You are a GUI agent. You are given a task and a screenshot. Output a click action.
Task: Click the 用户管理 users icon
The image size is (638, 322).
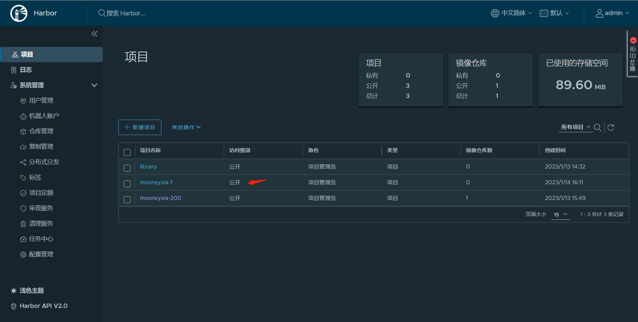point(23,101)
